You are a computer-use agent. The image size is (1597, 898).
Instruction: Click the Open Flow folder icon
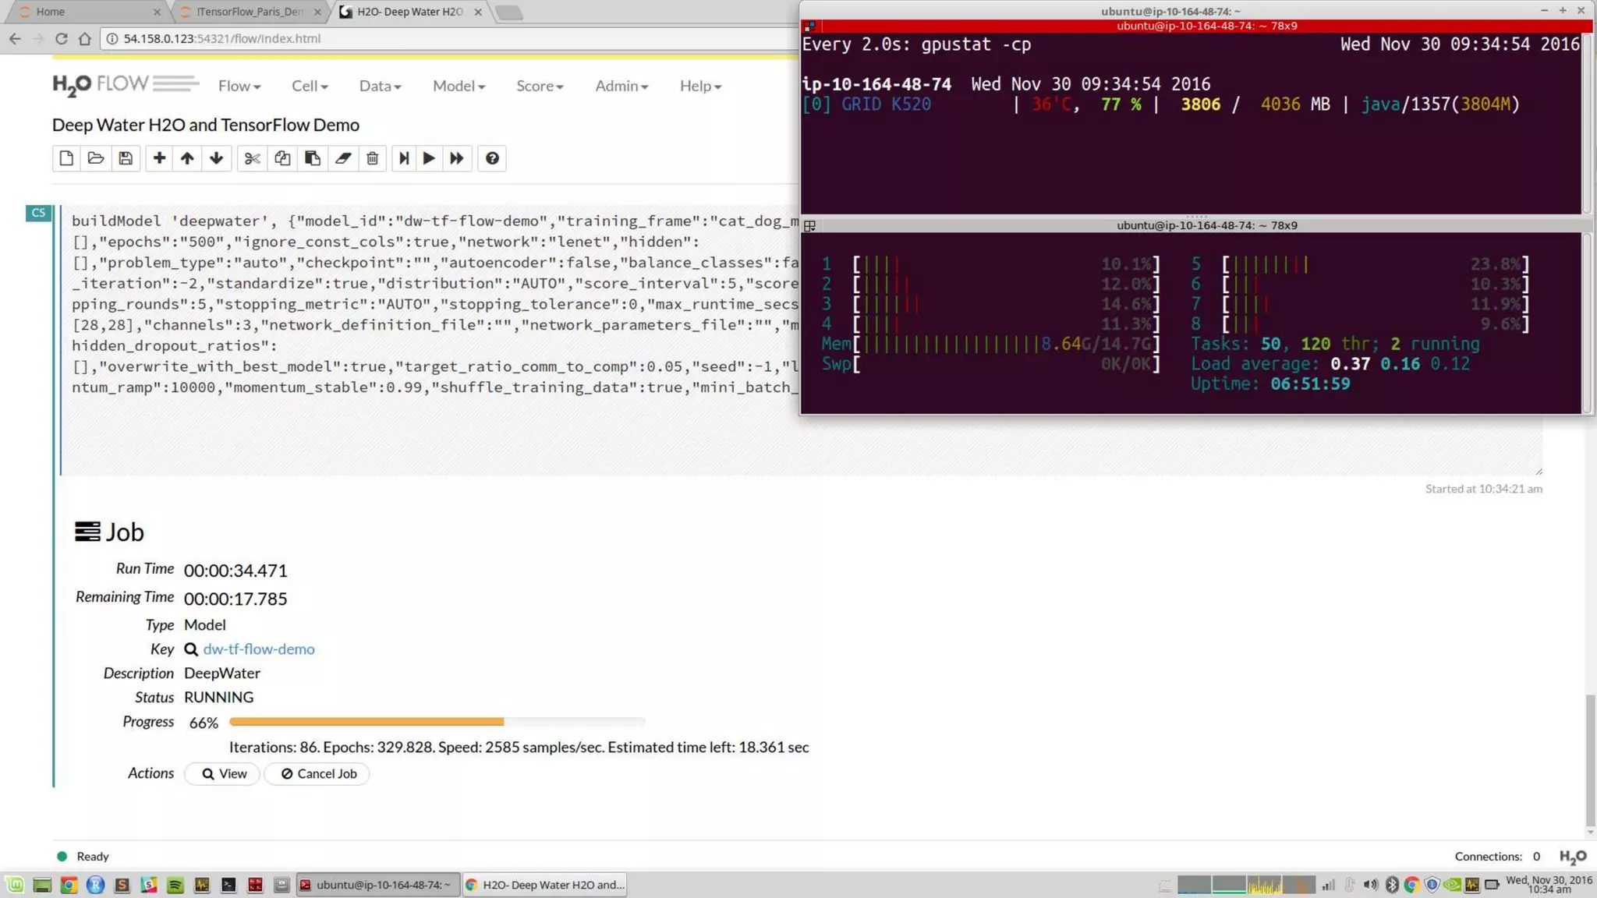(x=96, y=158)
